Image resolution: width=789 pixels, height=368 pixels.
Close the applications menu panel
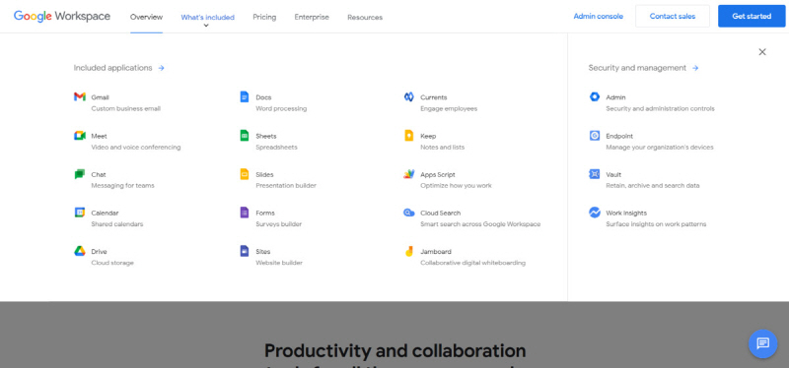click(x=762, y=52)
